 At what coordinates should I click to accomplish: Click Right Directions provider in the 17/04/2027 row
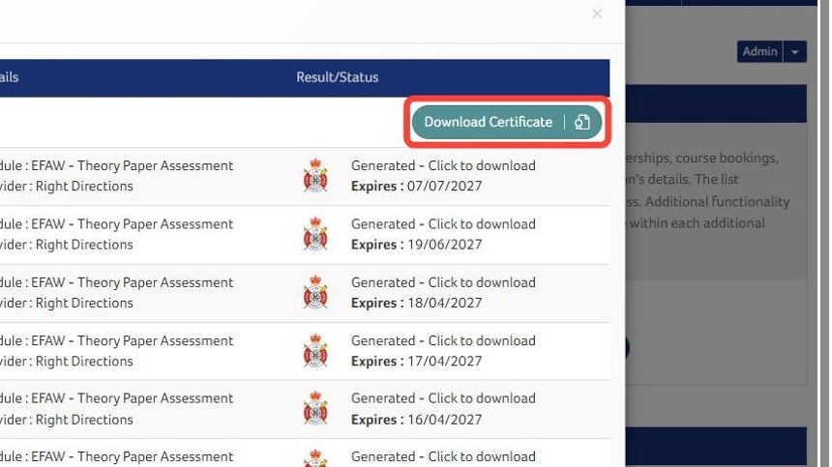[x=84, y=362]
